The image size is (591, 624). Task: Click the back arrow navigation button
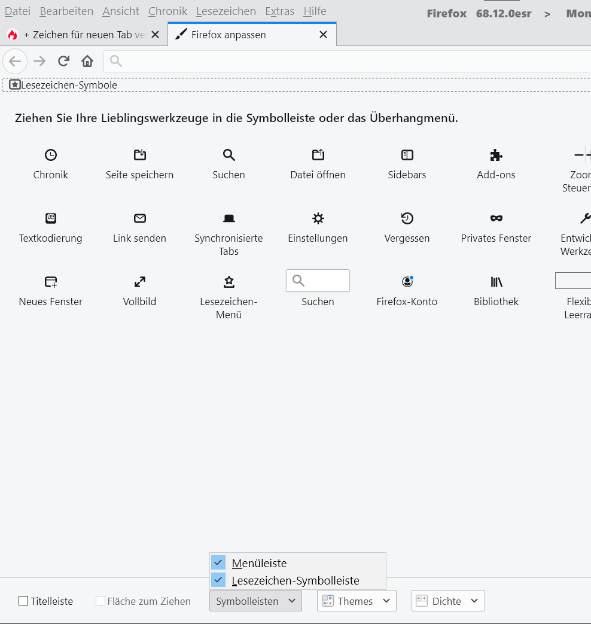15,61
